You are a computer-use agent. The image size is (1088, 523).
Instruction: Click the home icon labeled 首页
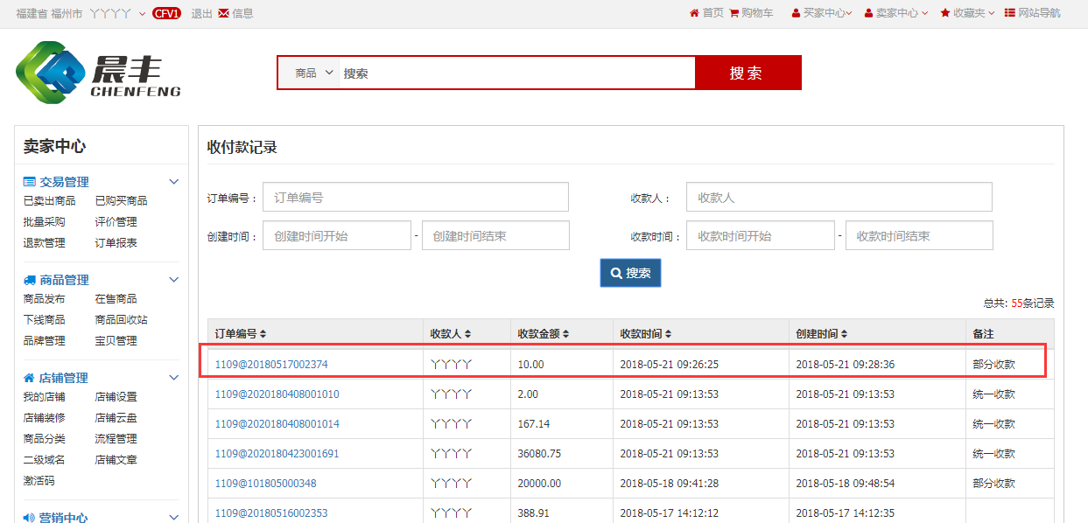(694, 13)
